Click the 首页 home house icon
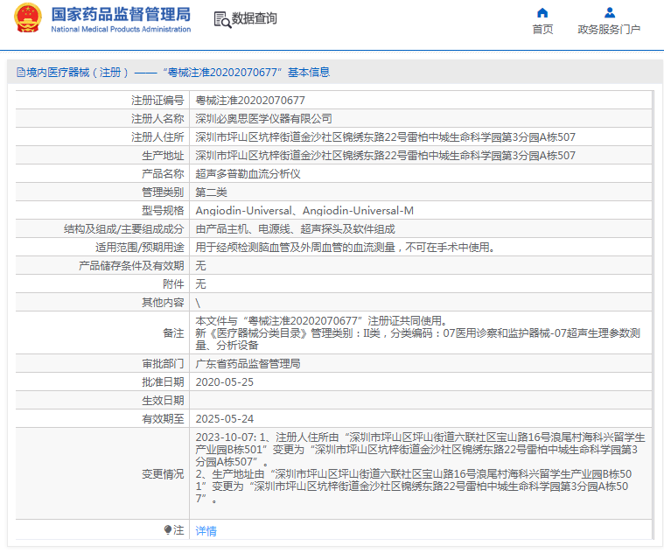The height and width of the screenshot is (553, 664). click(x=542, y=13)
